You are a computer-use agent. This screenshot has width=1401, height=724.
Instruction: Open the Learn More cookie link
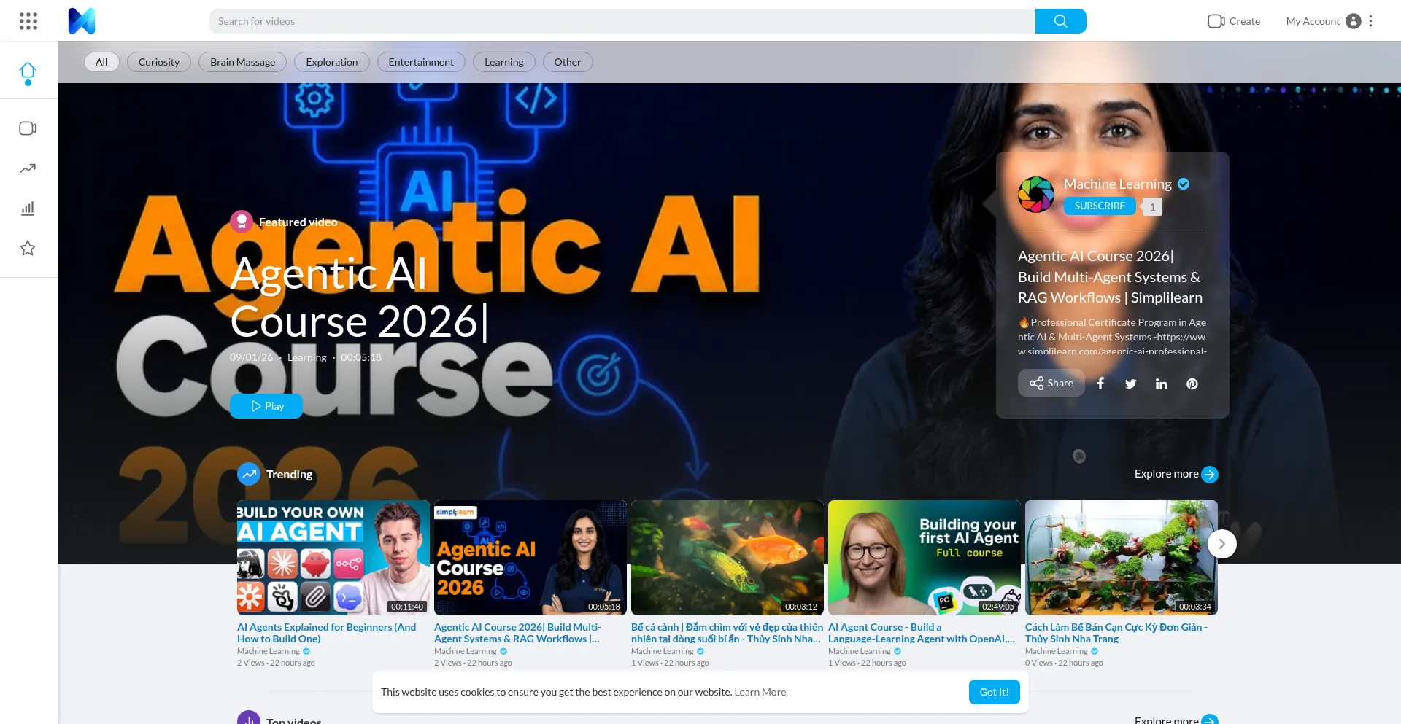760,692
